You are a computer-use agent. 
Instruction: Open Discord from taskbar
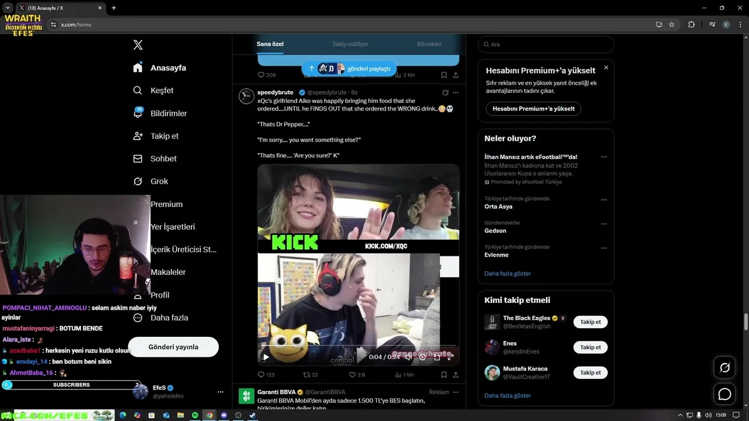(224, 415)
